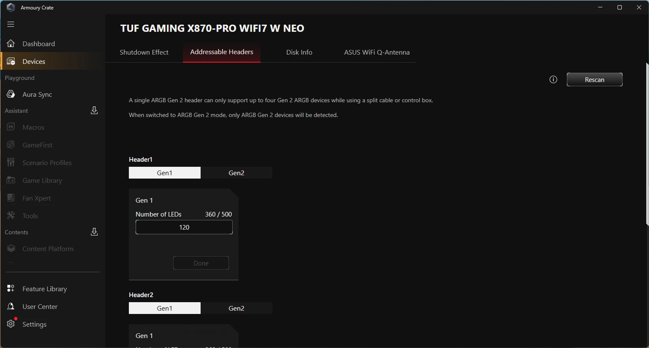Click the Feature Library icon

point(11,289)
